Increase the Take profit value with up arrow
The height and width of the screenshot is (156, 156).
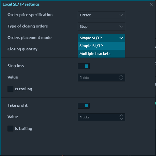click(121, 115)
